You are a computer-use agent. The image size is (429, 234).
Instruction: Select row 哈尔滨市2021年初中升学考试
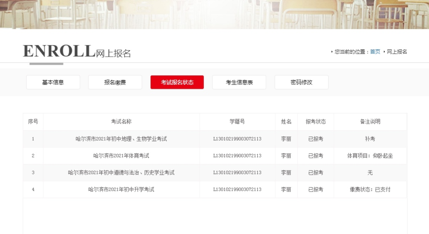pos(215,189)
